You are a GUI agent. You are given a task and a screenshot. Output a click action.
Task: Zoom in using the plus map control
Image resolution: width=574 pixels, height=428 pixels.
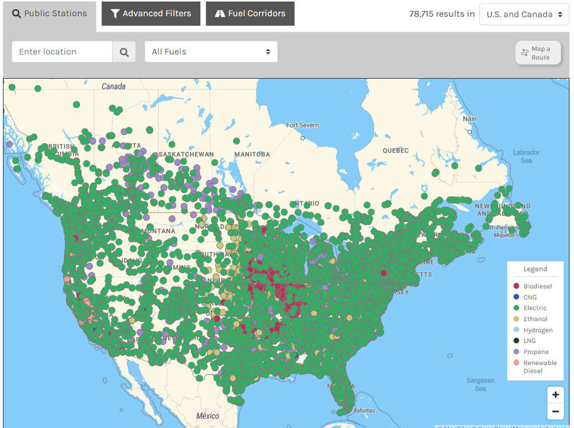[x=556, y=395]
